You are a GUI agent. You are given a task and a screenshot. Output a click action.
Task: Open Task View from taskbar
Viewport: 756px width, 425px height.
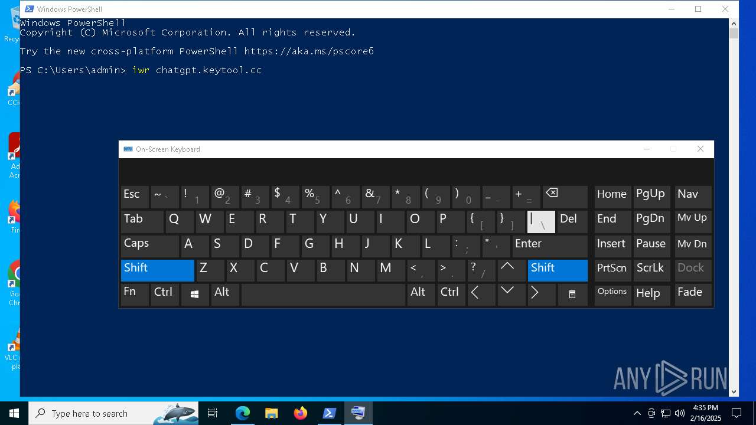point(213,413)
